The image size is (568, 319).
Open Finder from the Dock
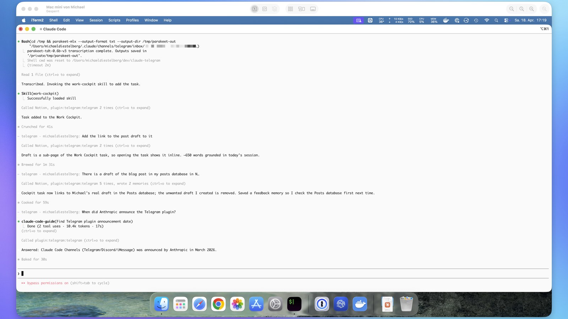[162, 304]
